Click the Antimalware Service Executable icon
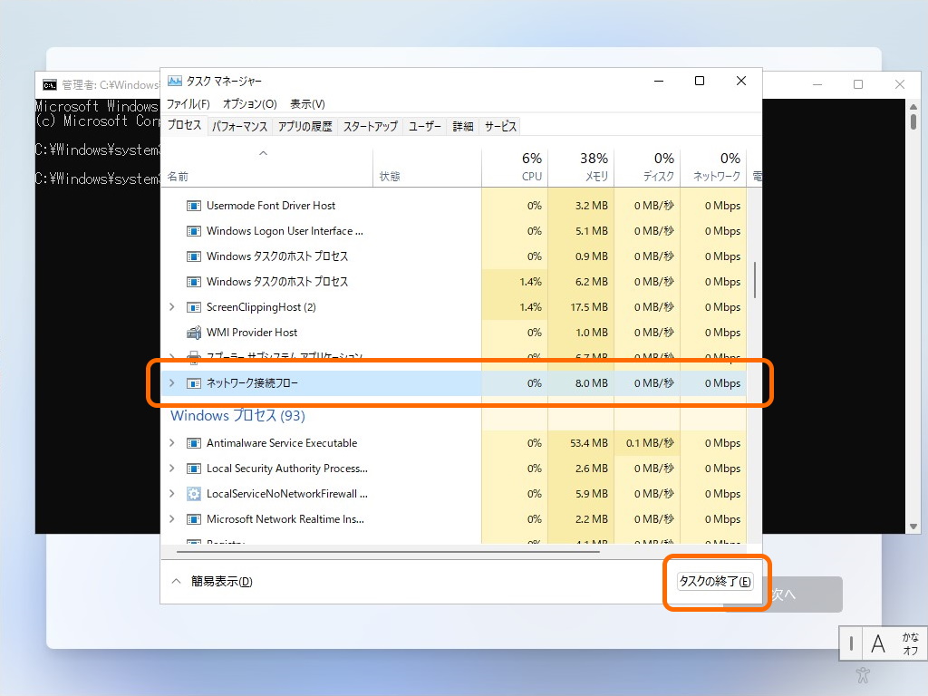Viewport: 928px width, 696px height. tap(194, 443)
